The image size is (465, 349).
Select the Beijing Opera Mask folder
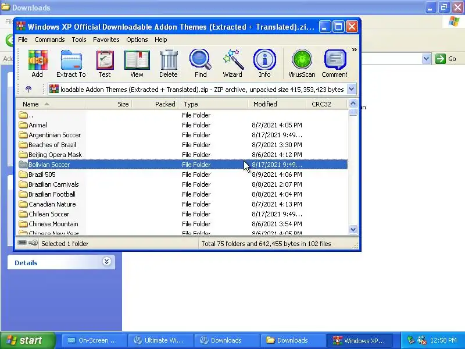[183, 155]
